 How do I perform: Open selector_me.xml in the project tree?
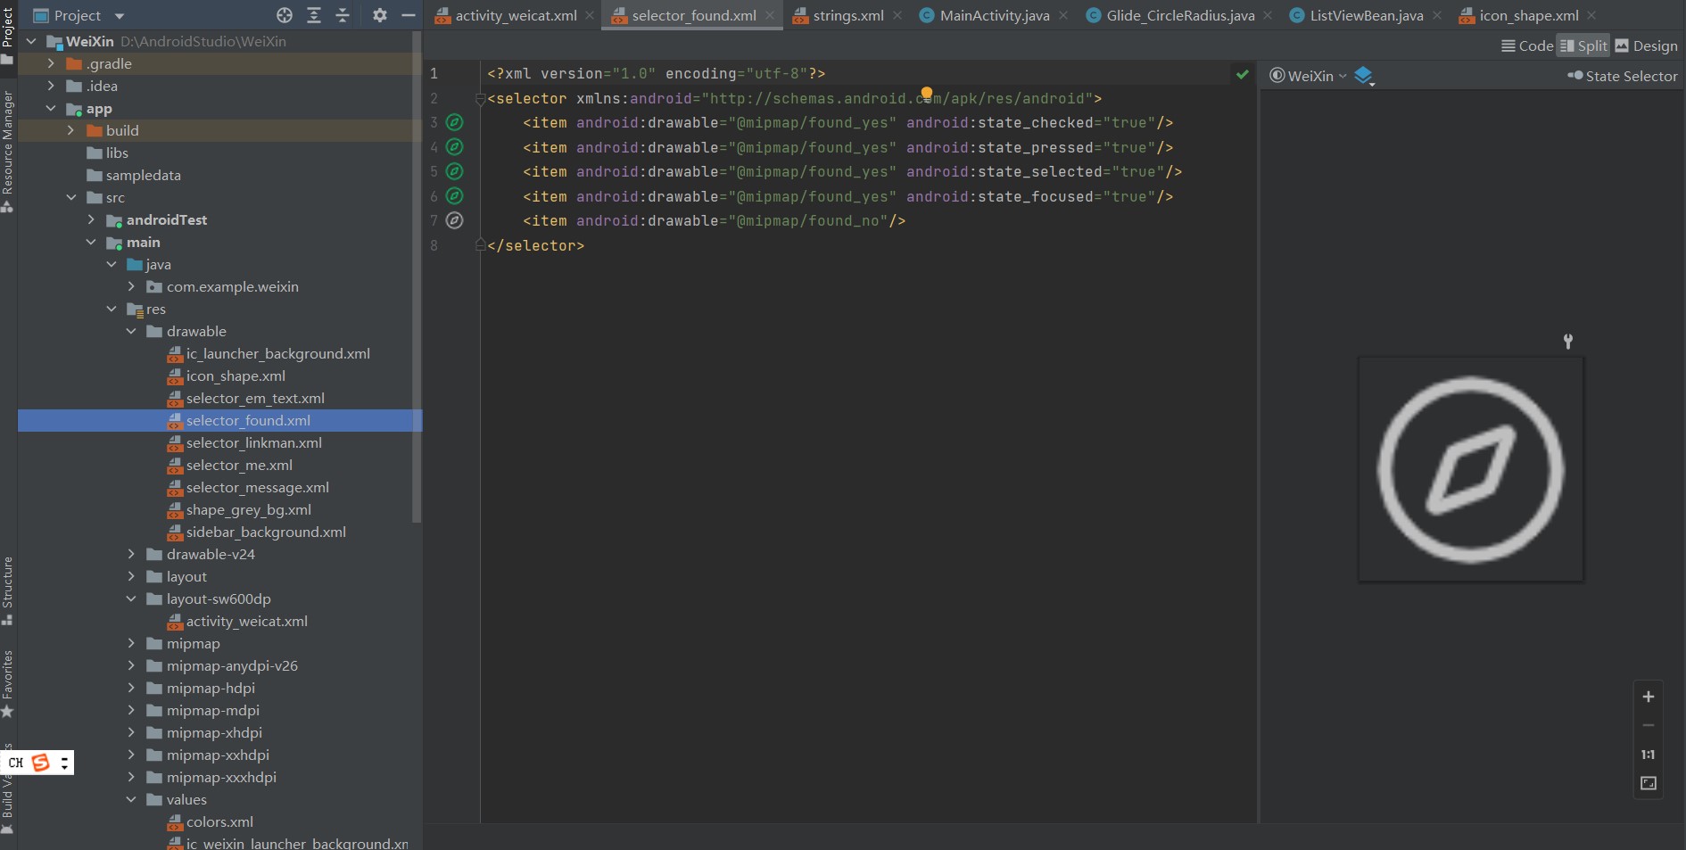239,465
